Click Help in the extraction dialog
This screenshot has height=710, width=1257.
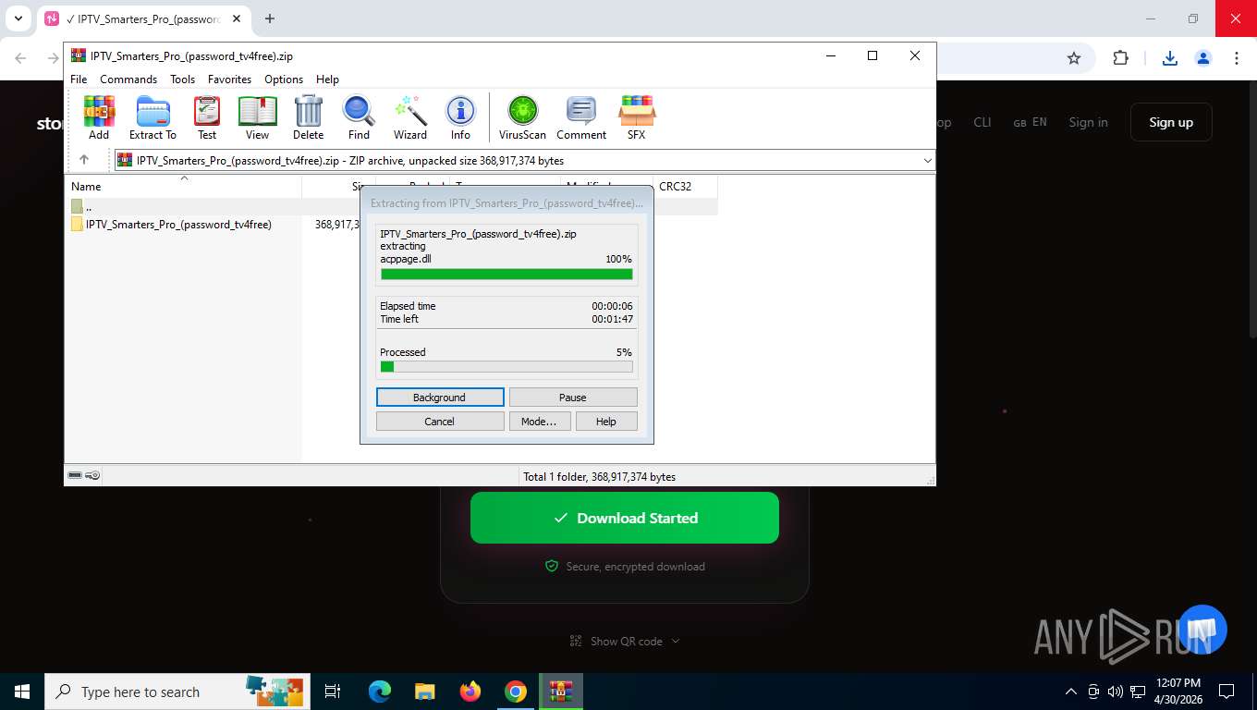[x=606, y=422]
